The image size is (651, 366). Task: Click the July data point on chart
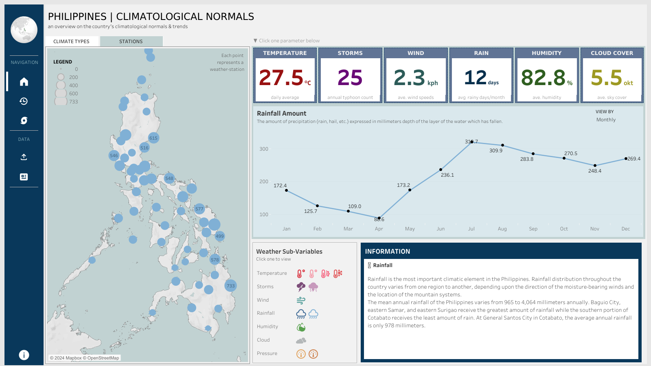[x=471, y=142]
